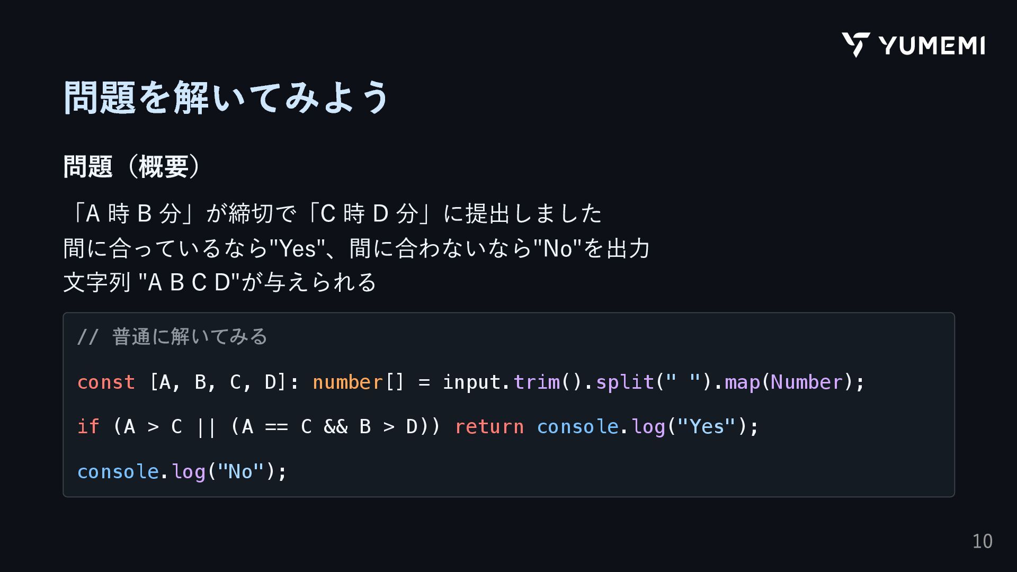This screenshot has width=1017, height=572.
Task: Click the number type annotation in code
Action: 347,382
